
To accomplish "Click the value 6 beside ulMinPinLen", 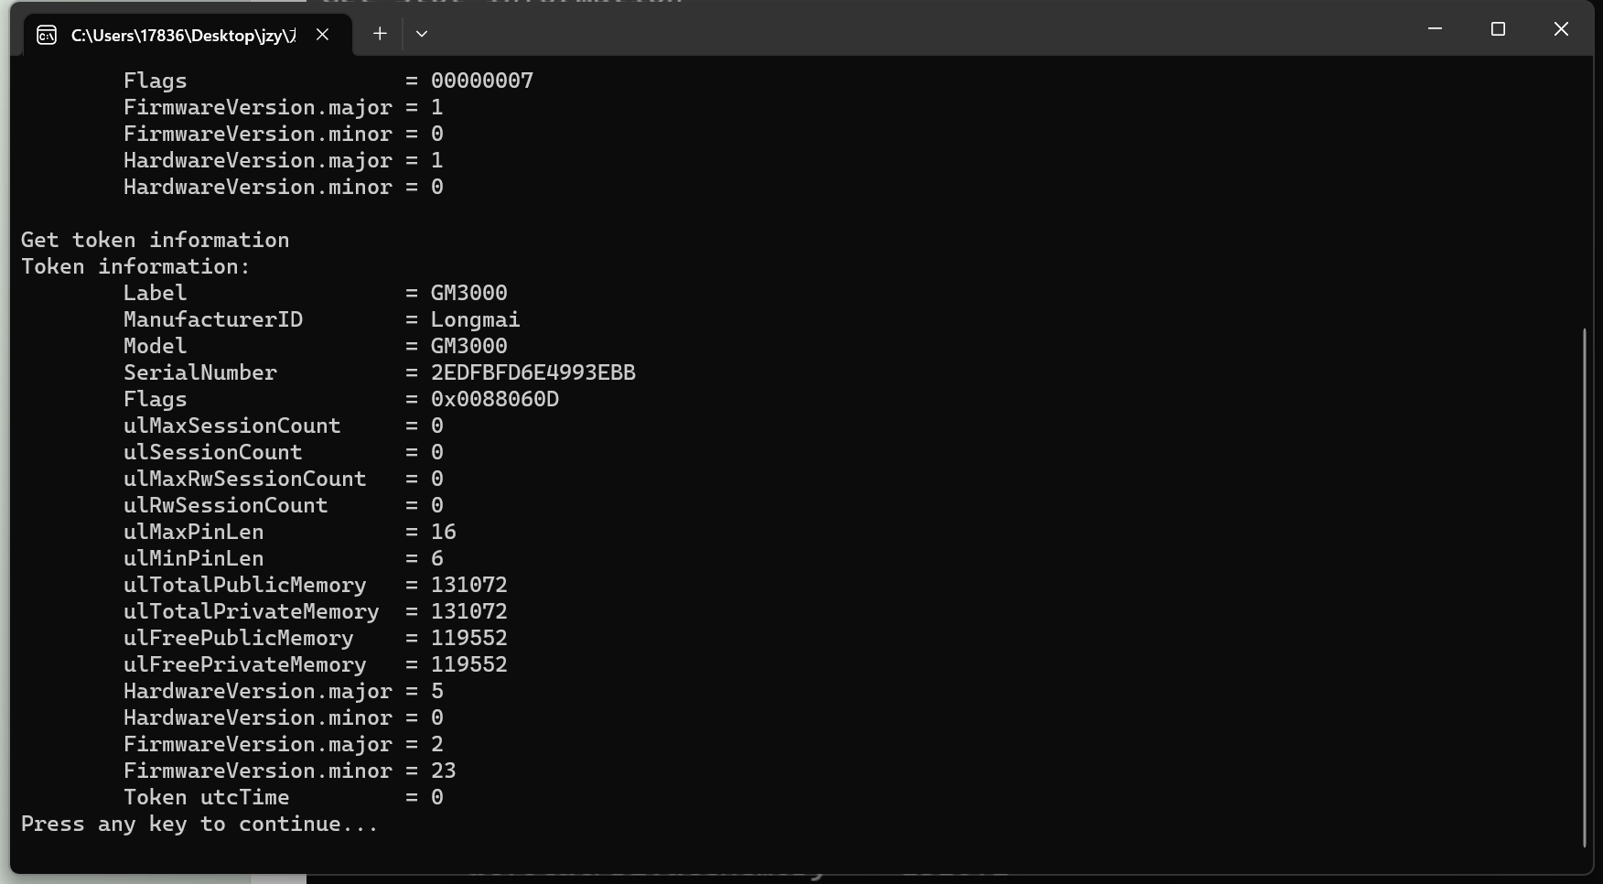I will pyautogui.click(x=437, y=558).
